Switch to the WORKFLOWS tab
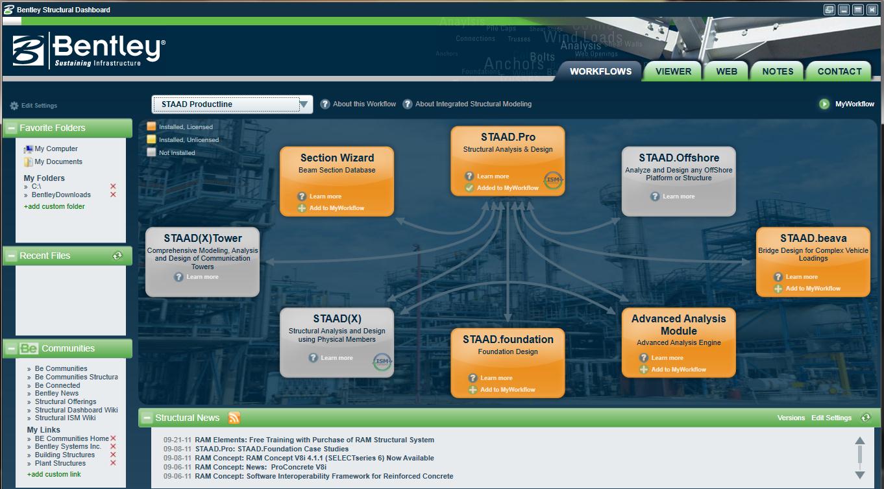The height and width of the screenshot is (489, 884). click(600, 71)
